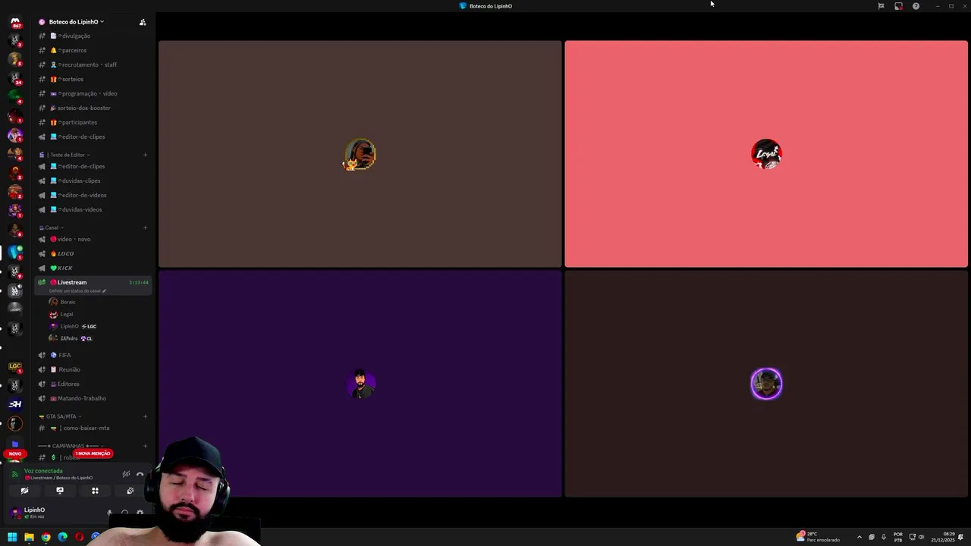Turn on camera in the voice panel

tap(24, 491)
